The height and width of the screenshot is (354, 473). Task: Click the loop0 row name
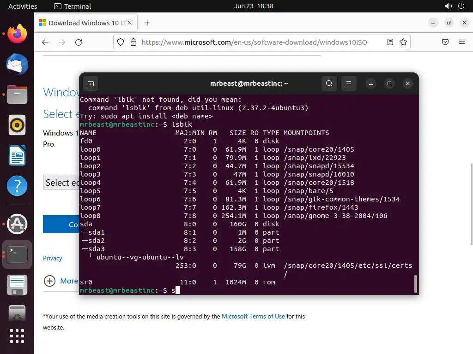tap(90, 149)
